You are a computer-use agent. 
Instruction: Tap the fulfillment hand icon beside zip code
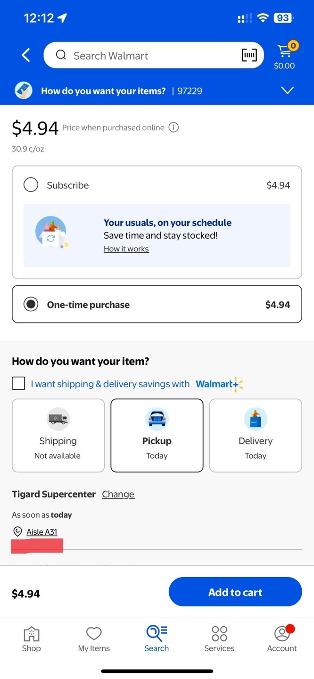click(x=24, y=91)
